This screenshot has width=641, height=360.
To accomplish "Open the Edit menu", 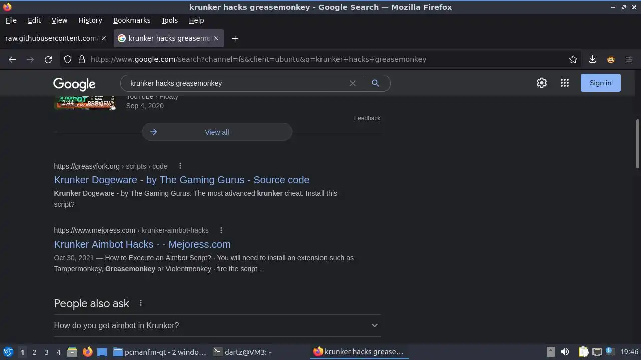I will pyautogui.click(x=34, y=20).
